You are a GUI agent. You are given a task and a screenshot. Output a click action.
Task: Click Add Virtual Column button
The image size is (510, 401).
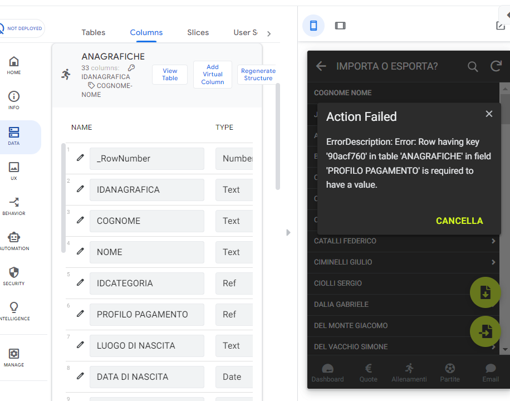coord(212,75)
